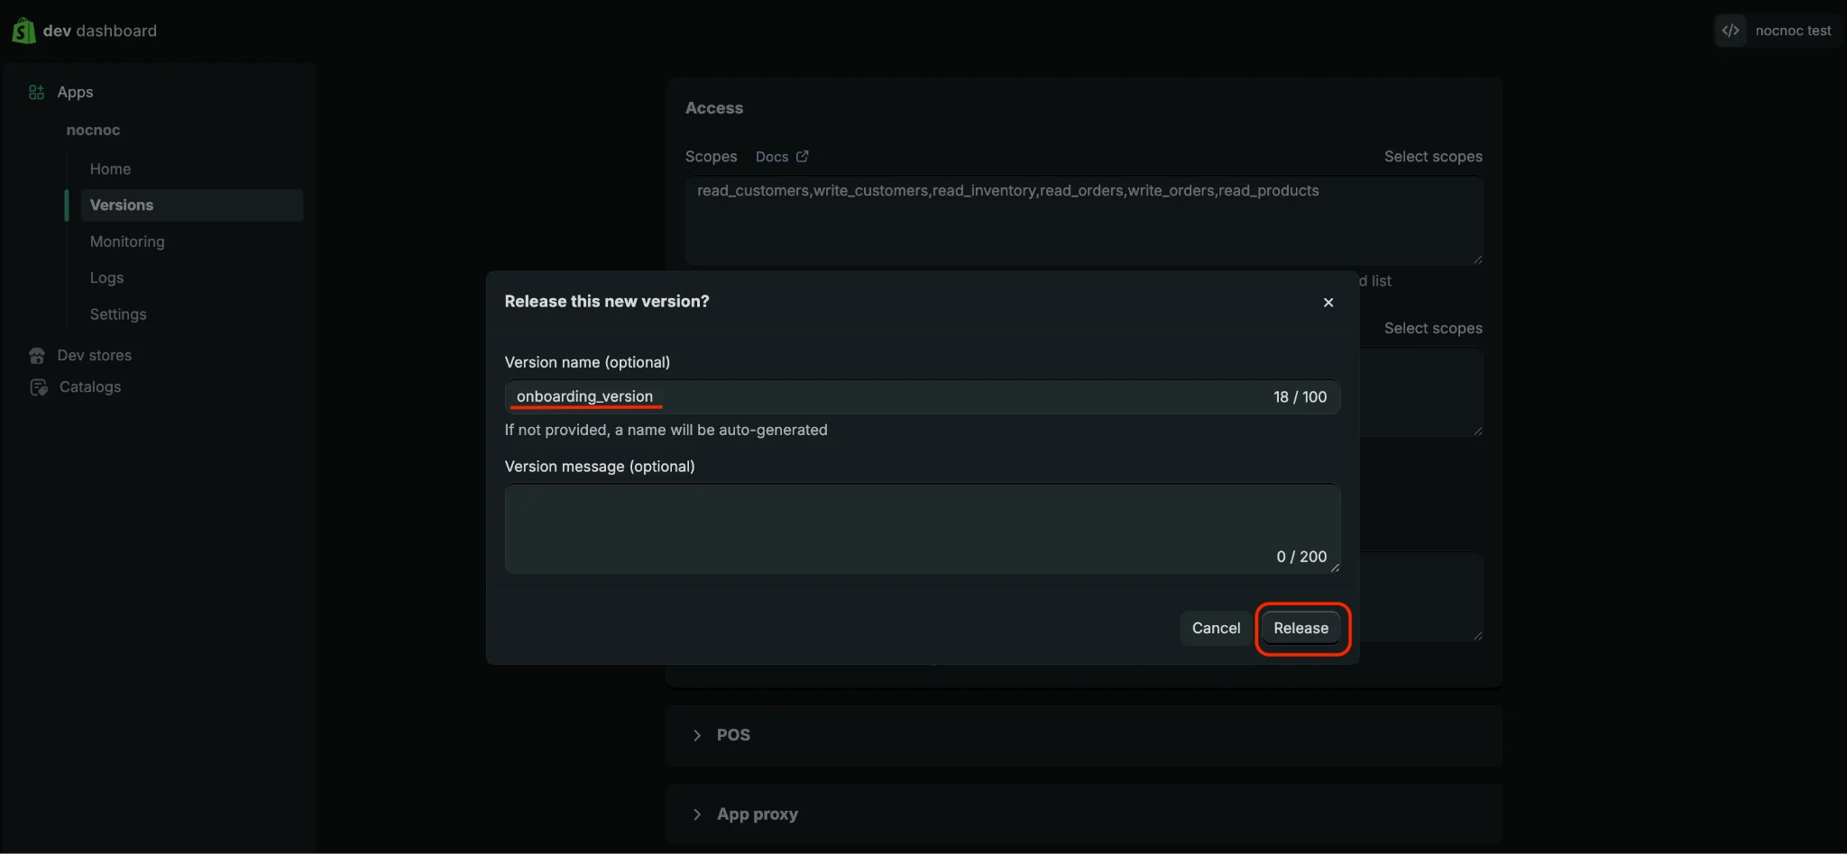Click Select scopes above the Scopes field
The image size is (1847, 854).
pyautogui.click(x=1433, y=157)
